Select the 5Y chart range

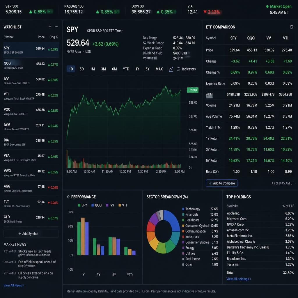148,69
